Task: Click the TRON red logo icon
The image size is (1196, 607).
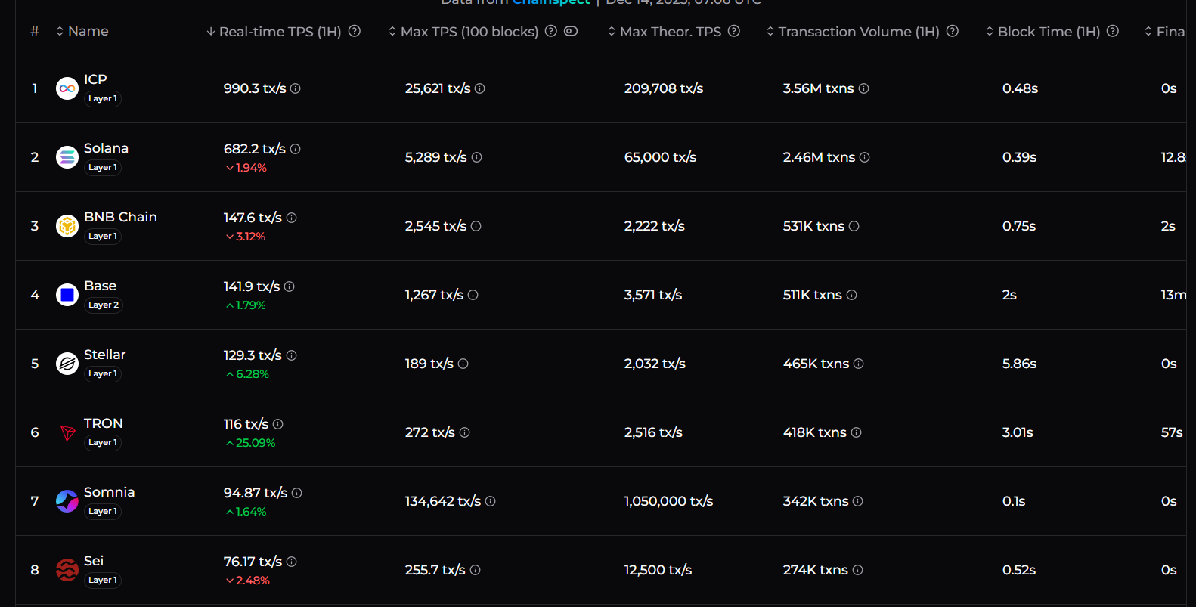Action: (67, 432)
